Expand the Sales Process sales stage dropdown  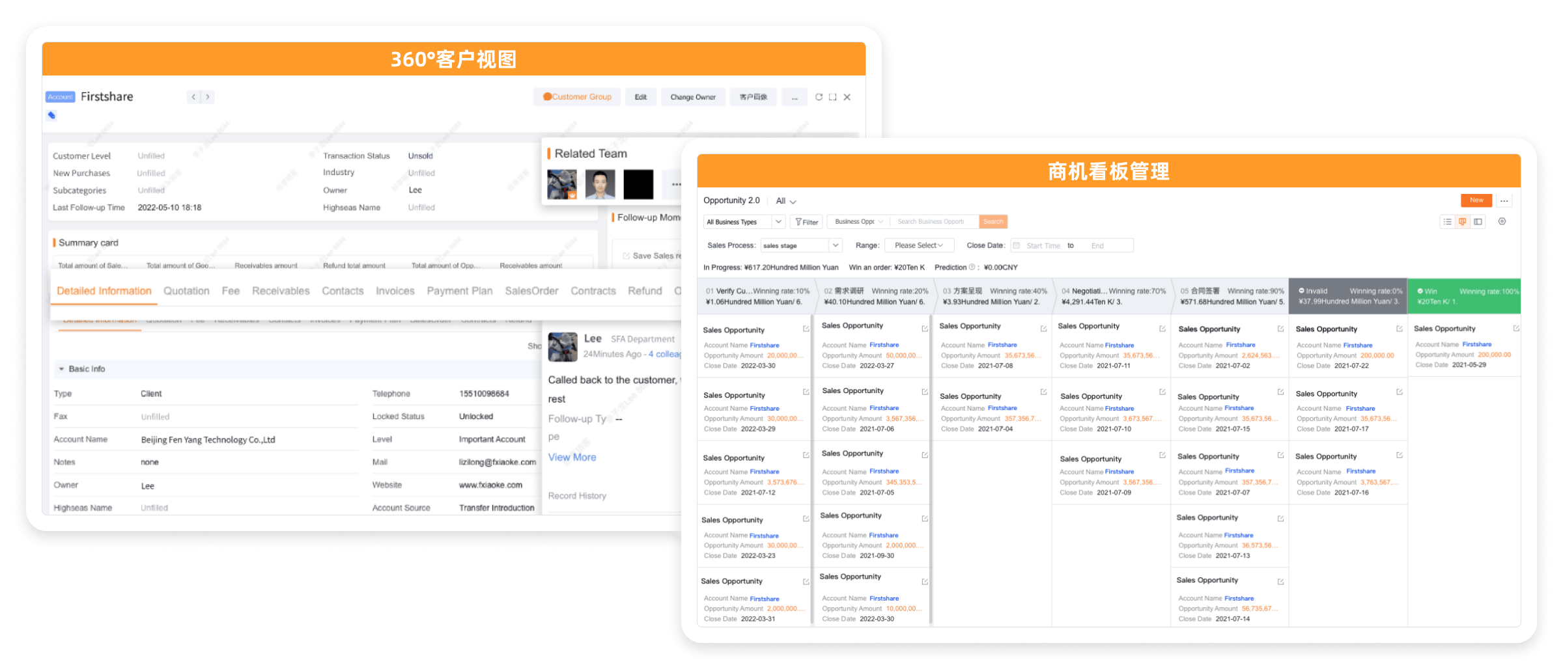coord(801,245)
